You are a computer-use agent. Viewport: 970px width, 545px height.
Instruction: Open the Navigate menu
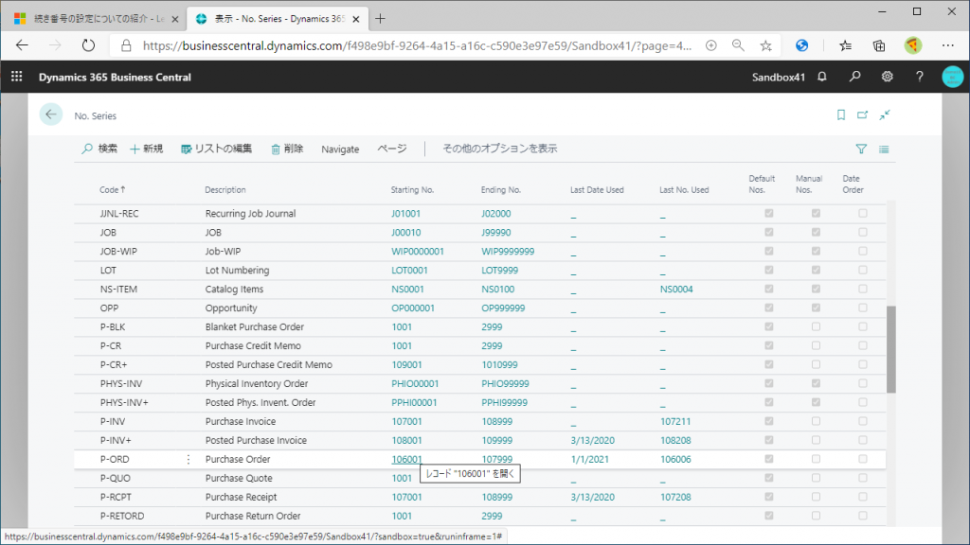tap(340, 149)
